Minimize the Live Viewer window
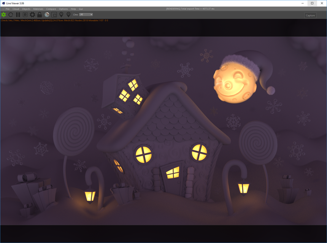The height and width of the screenshot is (243, 327). [303, 3]
